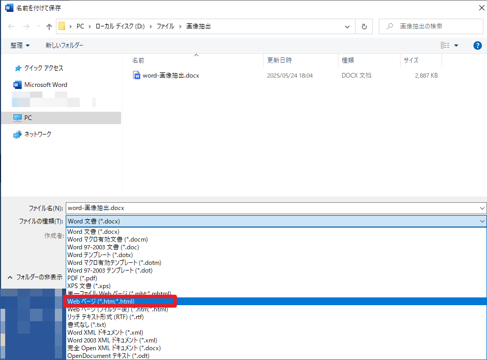This screenshot has width=487, height=360.
Task: Open recent locations chevron beside forward arrow
Action: click(38, 27)
